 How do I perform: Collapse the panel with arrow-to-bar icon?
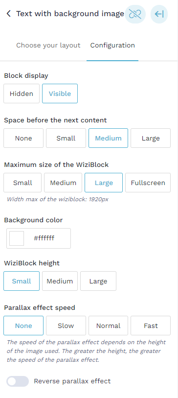[159, 14]
